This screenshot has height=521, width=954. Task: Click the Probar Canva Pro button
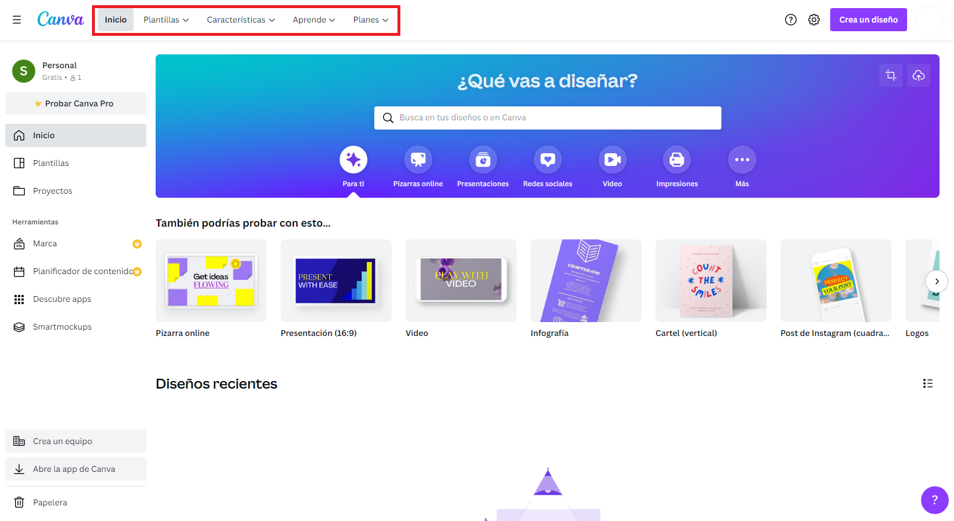[x=76, y=104]
